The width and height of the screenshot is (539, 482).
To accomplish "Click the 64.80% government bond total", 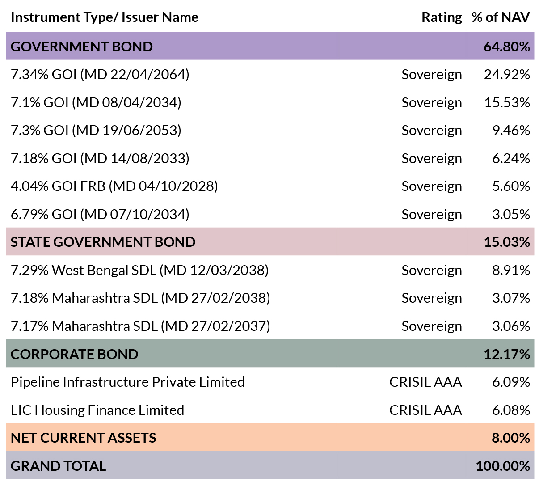I will 507,47.
